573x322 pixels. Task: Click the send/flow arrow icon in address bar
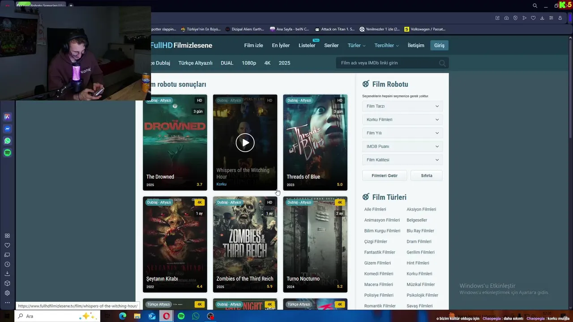pyautogui.click(x=524, y=18)
